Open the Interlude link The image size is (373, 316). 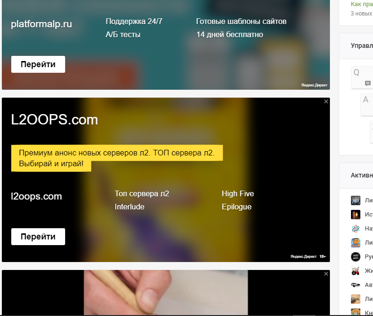pos(129,207)
